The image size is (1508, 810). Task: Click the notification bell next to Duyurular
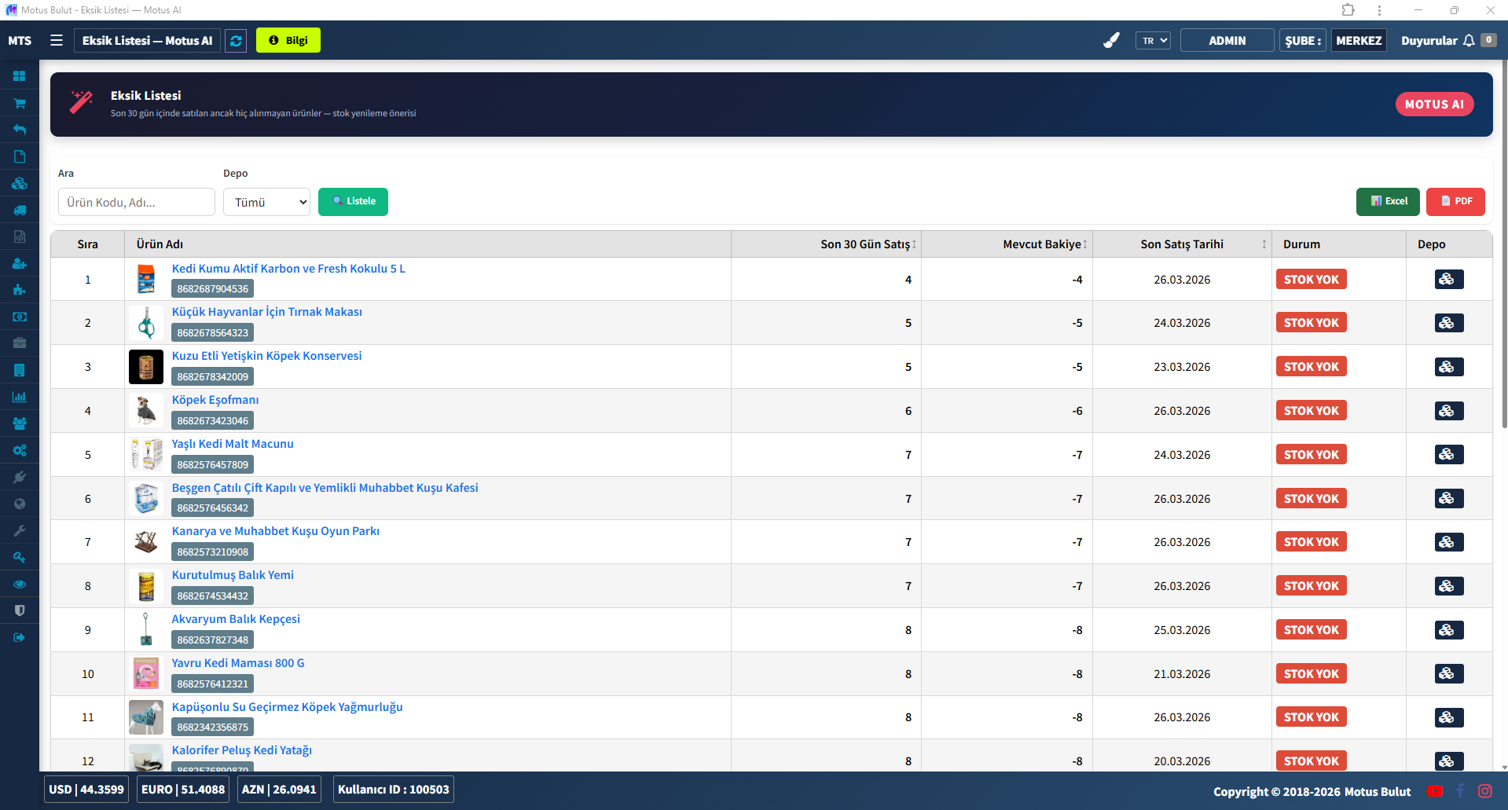[x=1469, y=41]
